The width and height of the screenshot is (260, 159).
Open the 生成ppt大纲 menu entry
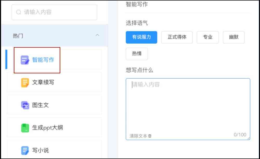[x=54, y=128]
